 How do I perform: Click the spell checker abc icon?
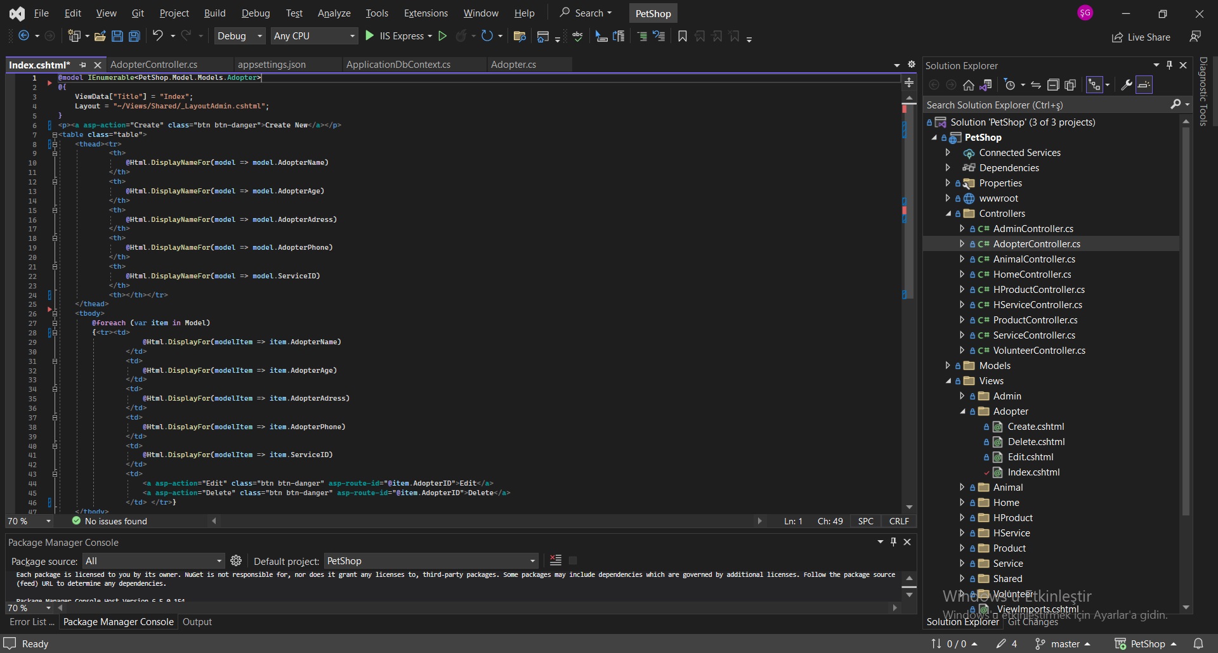(x=578, y=36)
